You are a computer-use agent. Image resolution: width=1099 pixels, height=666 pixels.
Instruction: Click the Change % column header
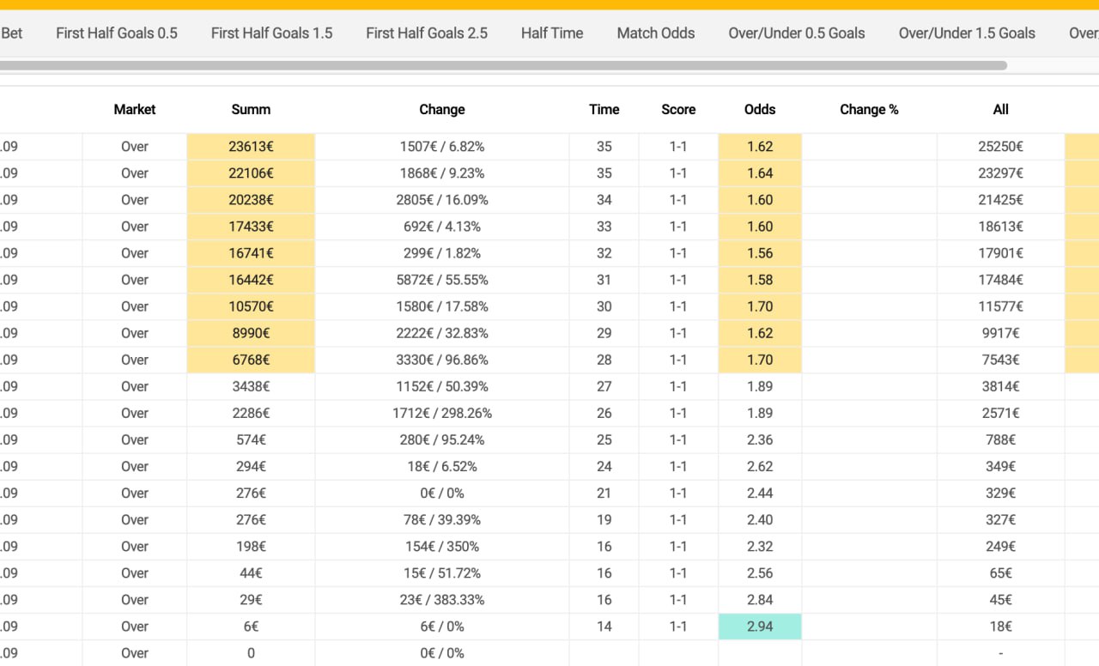pos(869,109)
